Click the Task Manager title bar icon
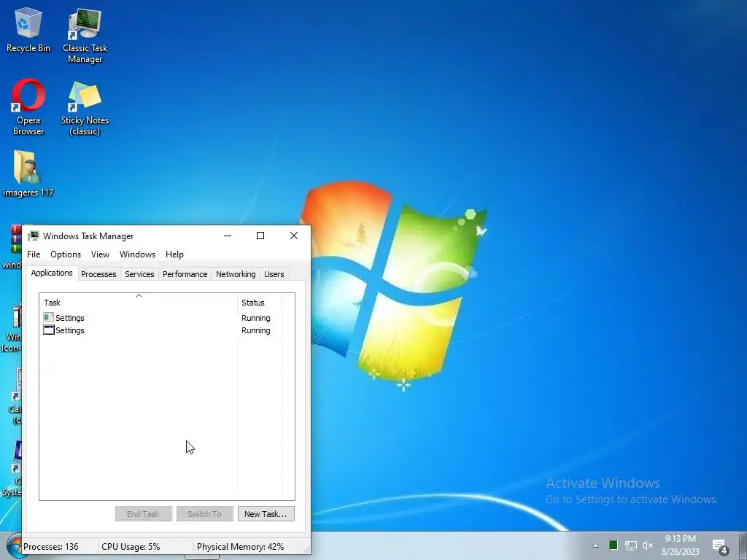Image resolution: width=747 pixels, height=560 pixels. click(x=34, y=236)
